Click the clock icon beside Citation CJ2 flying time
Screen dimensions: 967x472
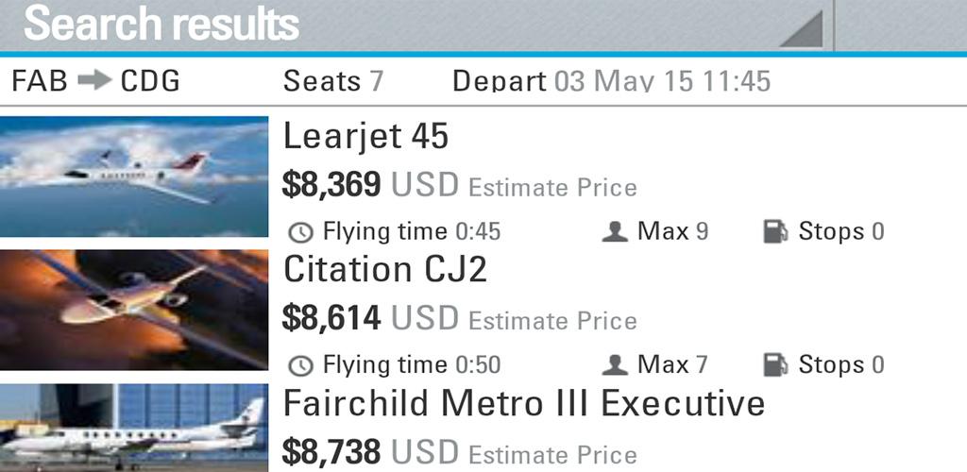[301, 365]
